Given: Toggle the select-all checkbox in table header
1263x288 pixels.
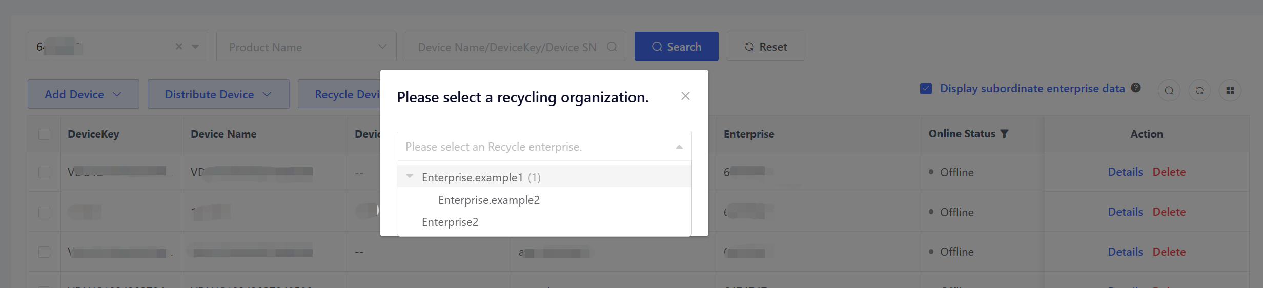Looking at the screenshot, I should coord(45,134).
